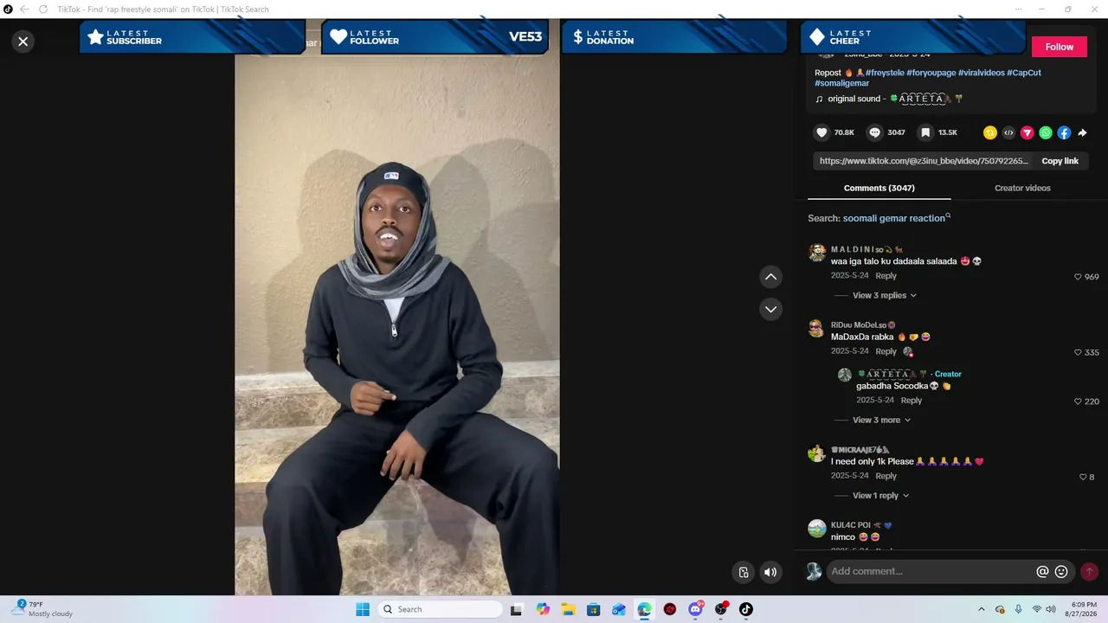Screen dimensions: 1108x623
Task: Open OBS Studio from the taskbar
Action: (720, 609)
